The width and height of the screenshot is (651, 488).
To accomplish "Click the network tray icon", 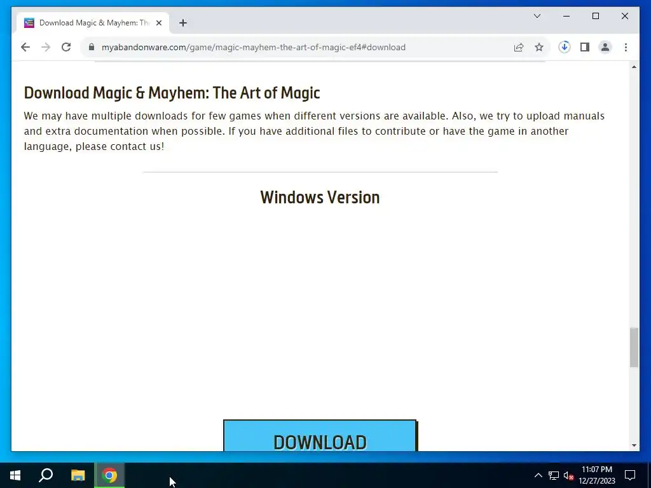I will 554,475.
